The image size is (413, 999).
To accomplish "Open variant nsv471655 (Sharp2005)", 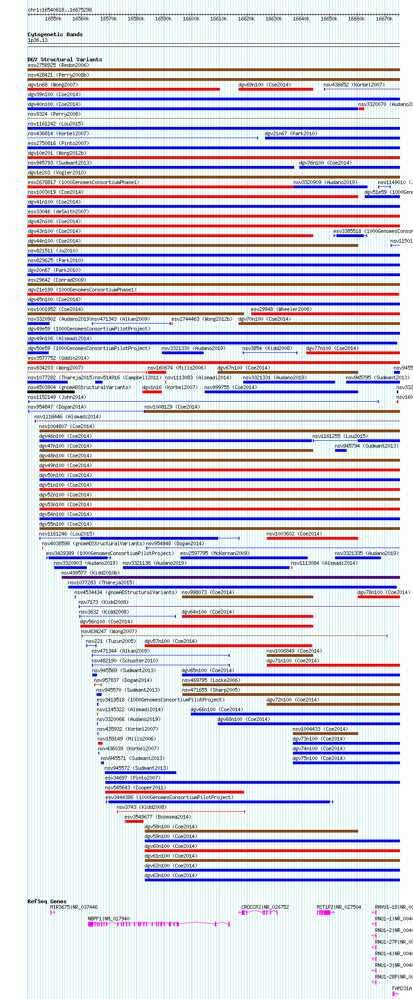I will pos(211,690).
